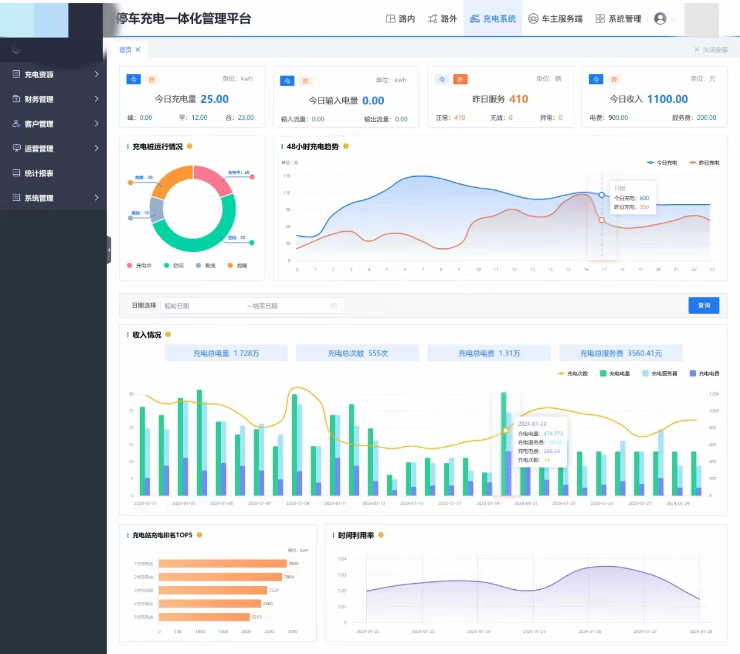Image resolution: width=740 pixels, height=654 pixels.
Task: Click the 运营管理 monitor icon
Action: pos(16,148)
